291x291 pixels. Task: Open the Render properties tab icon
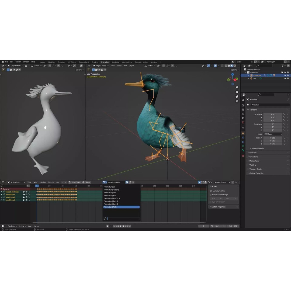243,105
